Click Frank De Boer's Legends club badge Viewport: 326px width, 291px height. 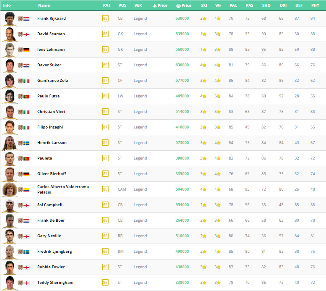20,221
